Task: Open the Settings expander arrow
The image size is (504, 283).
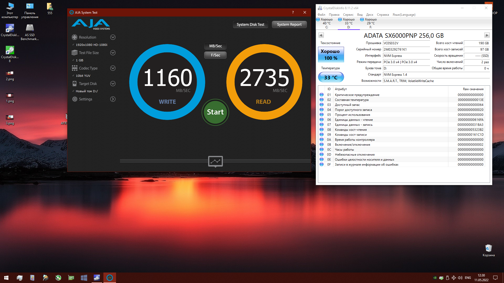Action: coord(113,99)
